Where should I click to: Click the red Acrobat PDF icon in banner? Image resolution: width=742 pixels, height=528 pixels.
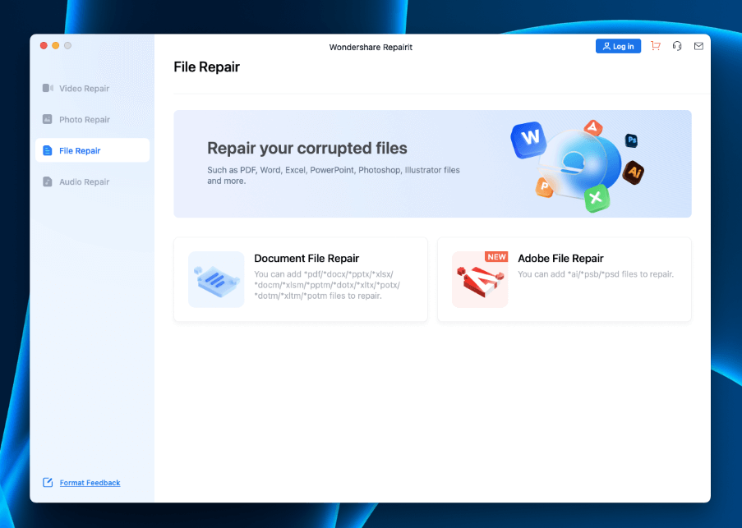click(593, 127)
